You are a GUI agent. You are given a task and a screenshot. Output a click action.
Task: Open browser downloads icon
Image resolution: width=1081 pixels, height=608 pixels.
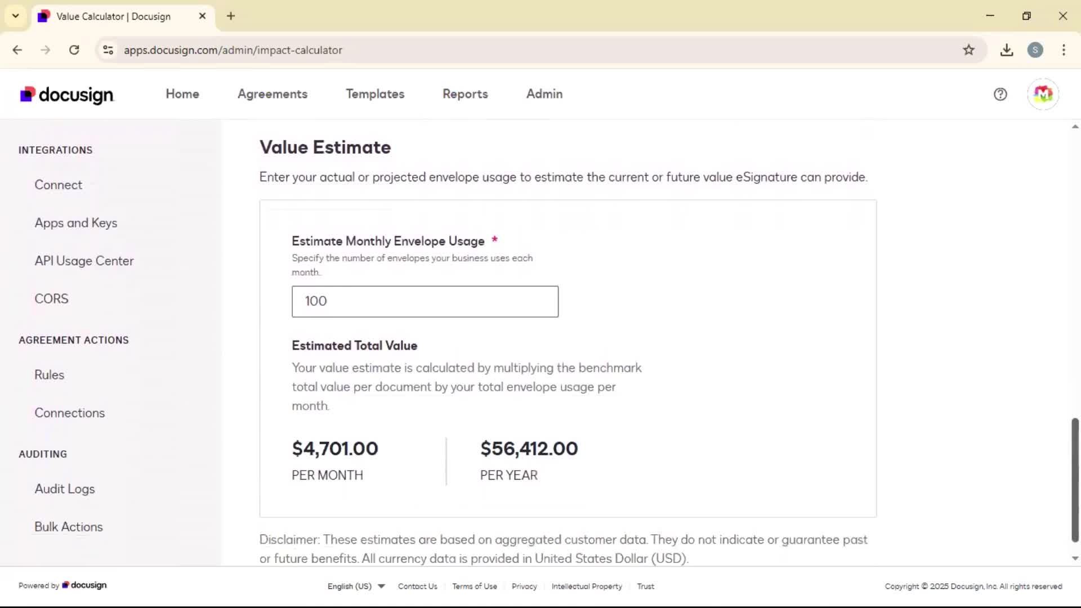[x=1007, y=50]
